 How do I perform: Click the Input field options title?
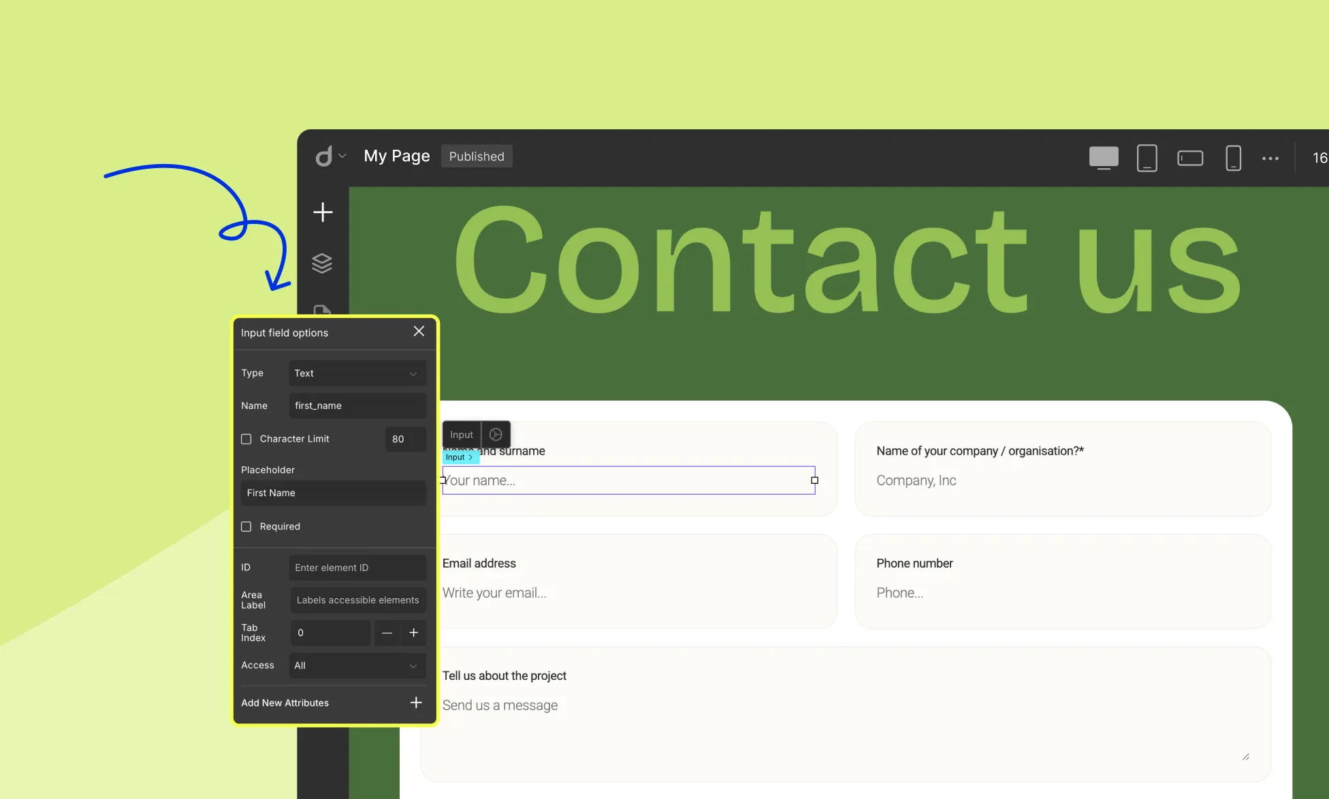click(x=285, y=333)
